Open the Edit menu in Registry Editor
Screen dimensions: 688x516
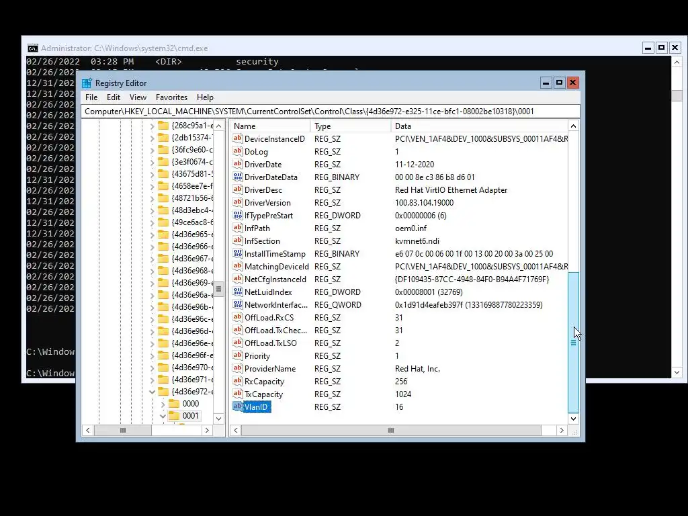[113, 97]
